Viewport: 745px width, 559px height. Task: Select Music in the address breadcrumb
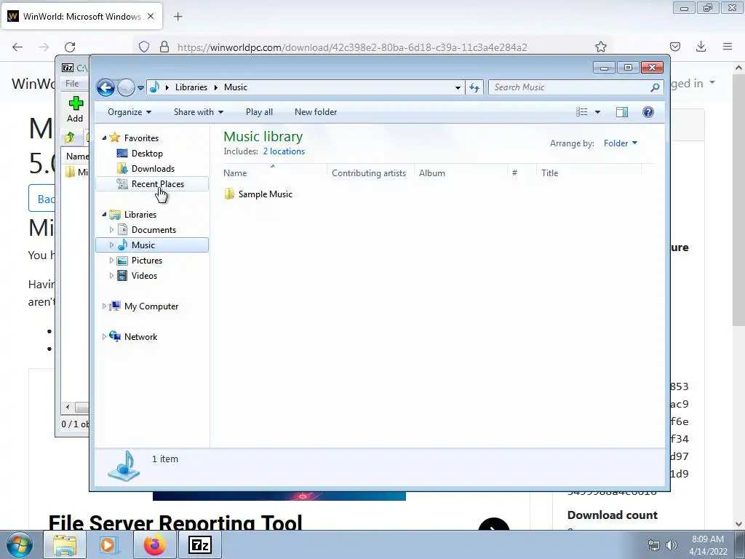point(236,87)
